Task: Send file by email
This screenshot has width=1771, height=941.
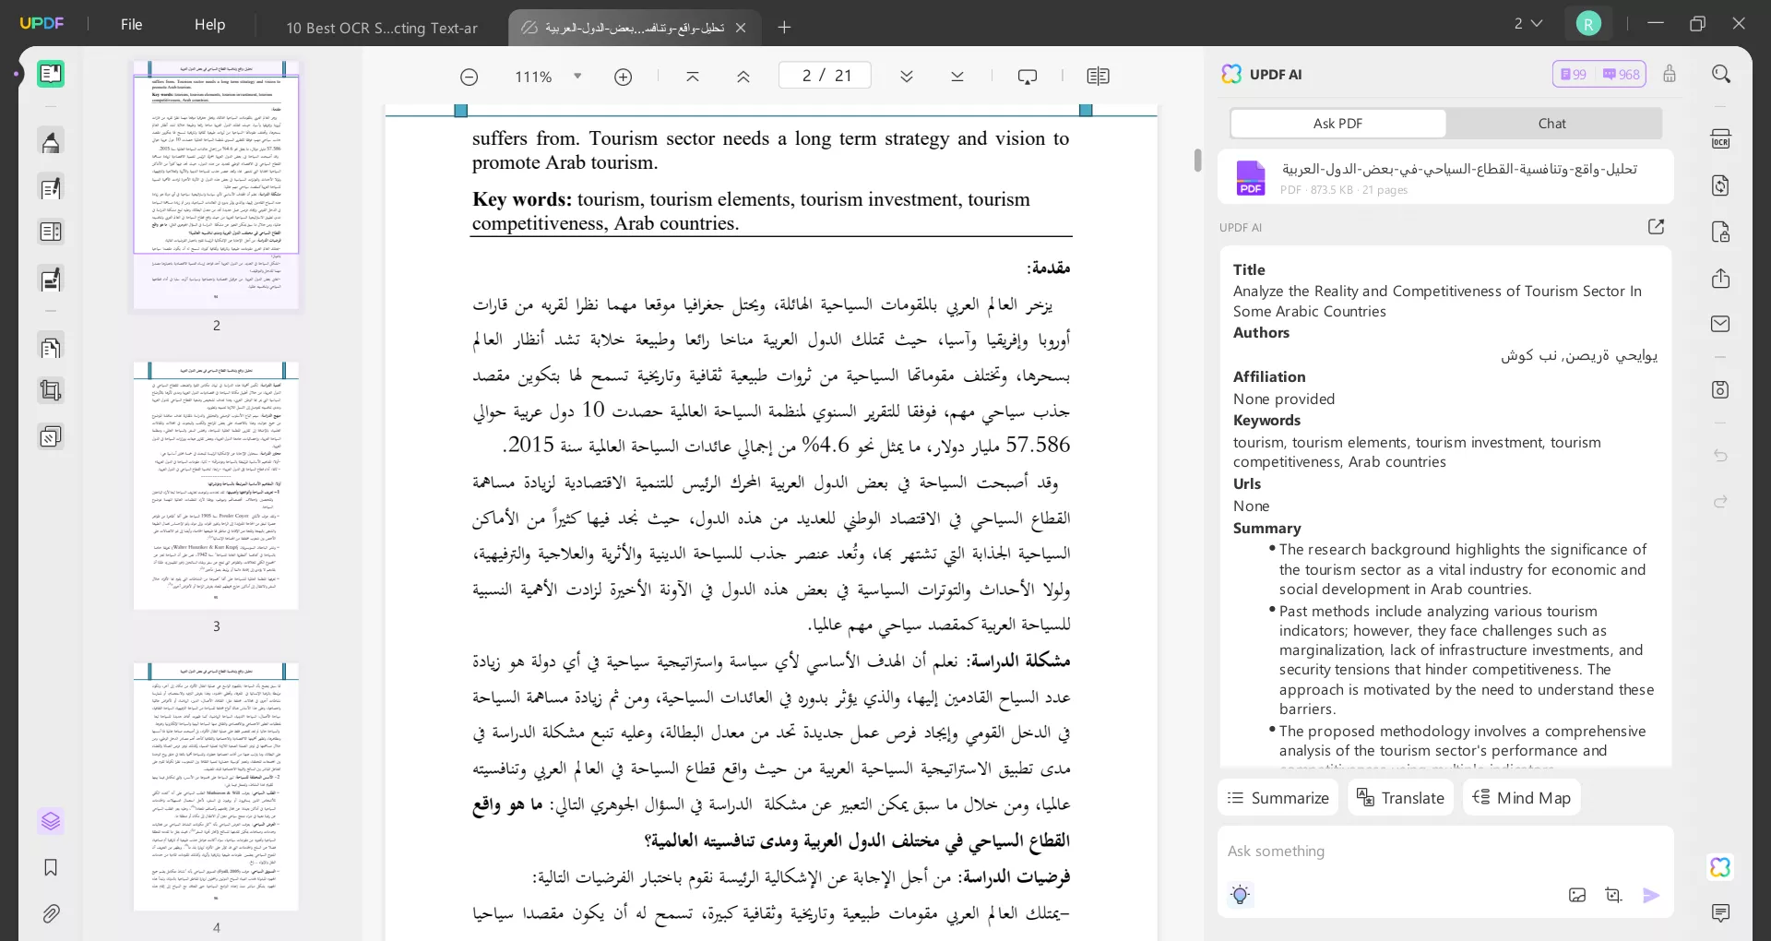Action: (x=1721, y=324)
